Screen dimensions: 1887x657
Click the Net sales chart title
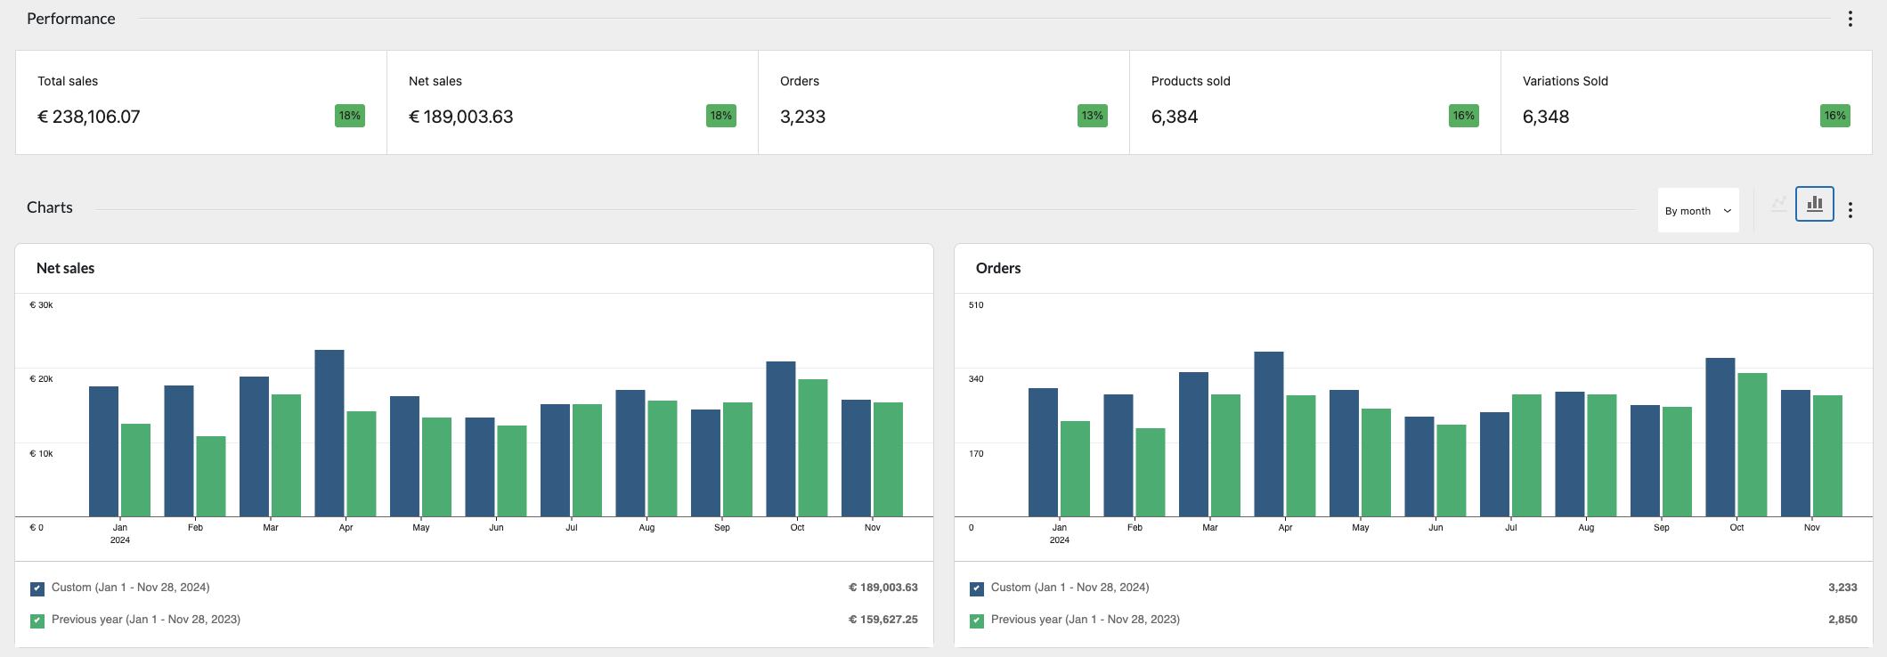[x=65, y=268]
